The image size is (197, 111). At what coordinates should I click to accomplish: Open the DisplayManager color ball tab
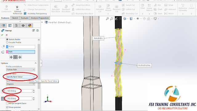click(x=30, y=26)
